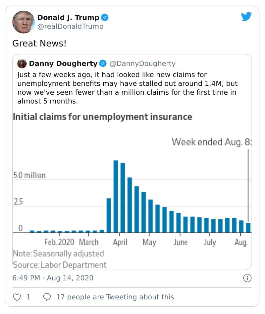Click the speech bubble reply icon
This screenshot has width=265, height=314.
tap(47, 297)
